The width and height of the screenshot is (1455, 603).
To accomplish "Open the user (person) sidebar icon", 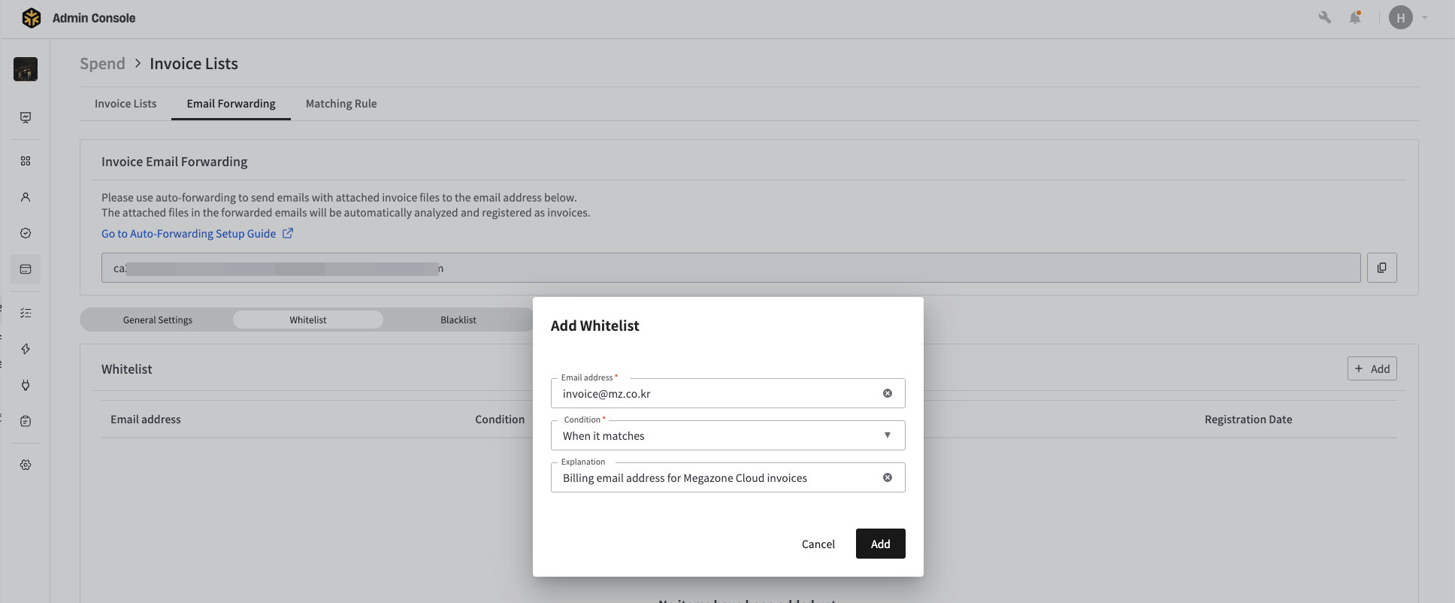I will tap(26, 197).
